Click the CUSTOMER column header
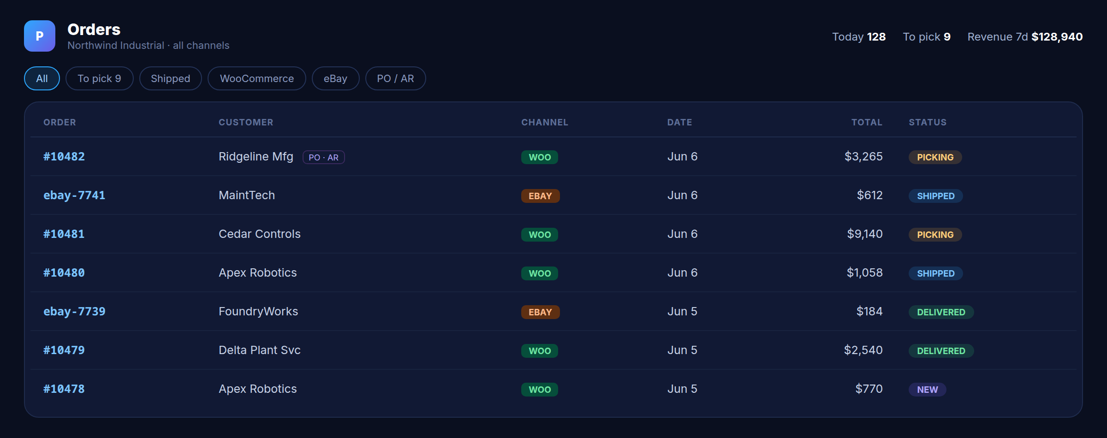This screenshot has width=1107, height=438. tap(246, 122)
